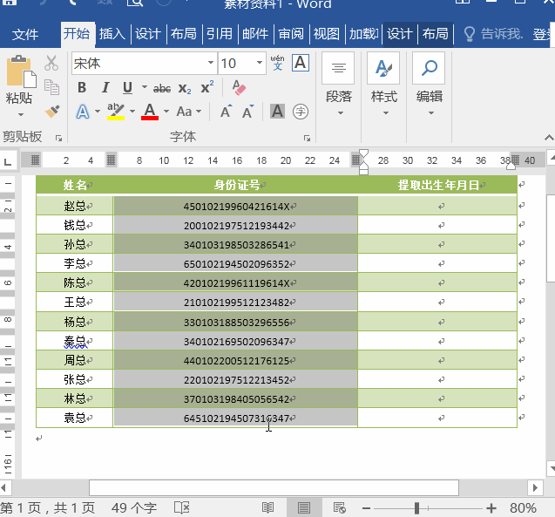The height and width of the screenshot is (517, 555).
Task: Switch to the 视图 View tab
Action: [327, 34]
